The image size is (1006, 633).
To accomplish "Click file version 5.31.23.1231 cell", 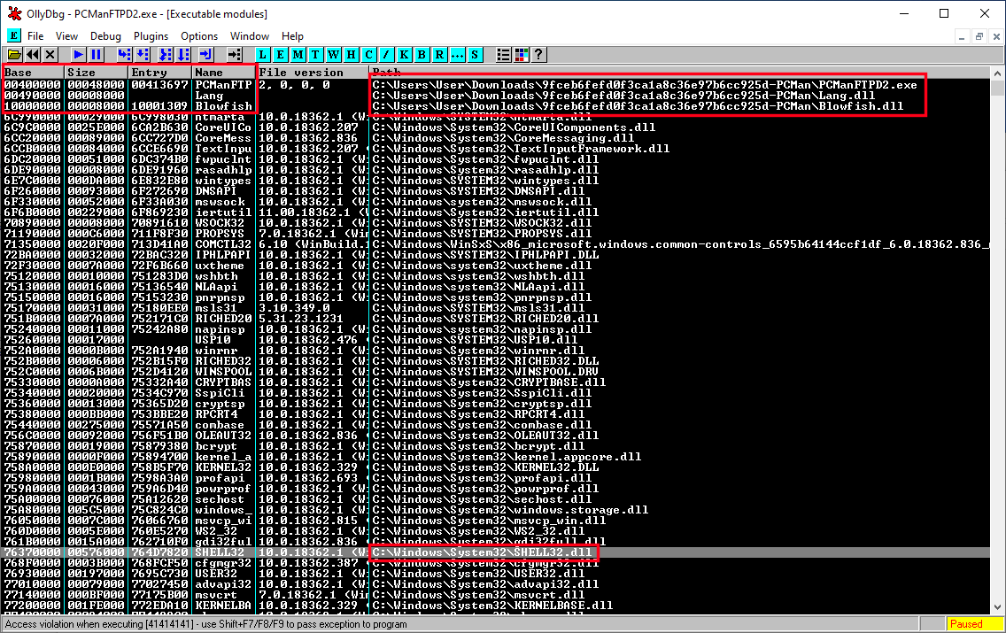I will pyautogui.click(x=301, y=319).
